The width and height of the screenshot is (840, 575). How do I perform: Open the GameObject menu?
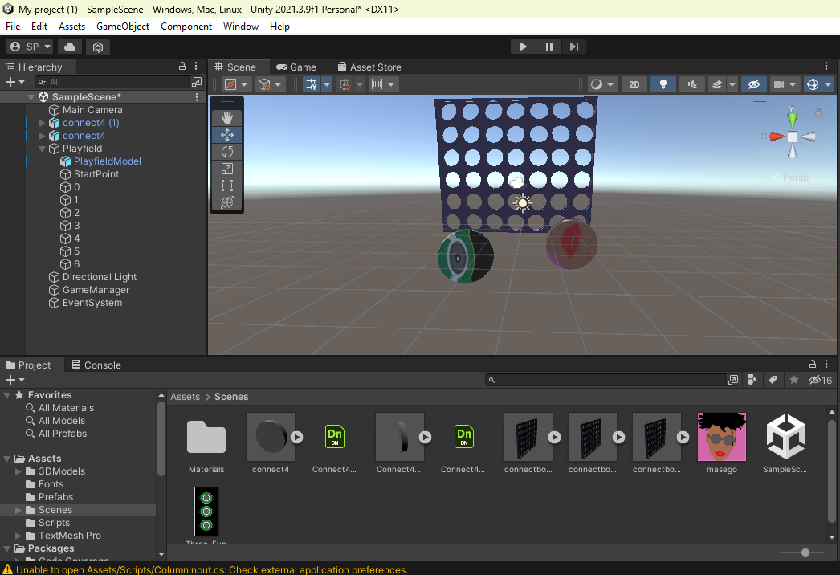point(123,27)
